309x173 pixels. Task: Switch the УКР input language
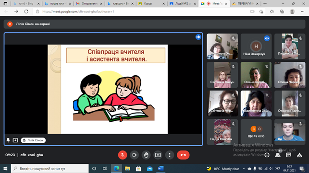pyautogui.click(x=278, y=169)
